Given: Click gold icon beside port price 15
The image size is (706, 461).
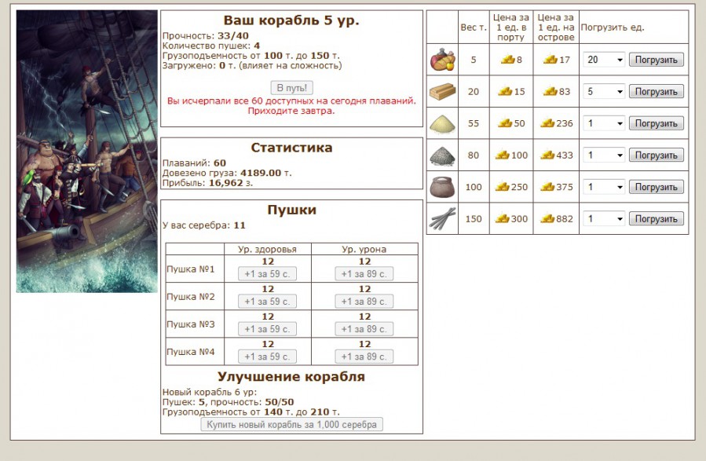Looking at the screenshot, I should pos(505,91).
